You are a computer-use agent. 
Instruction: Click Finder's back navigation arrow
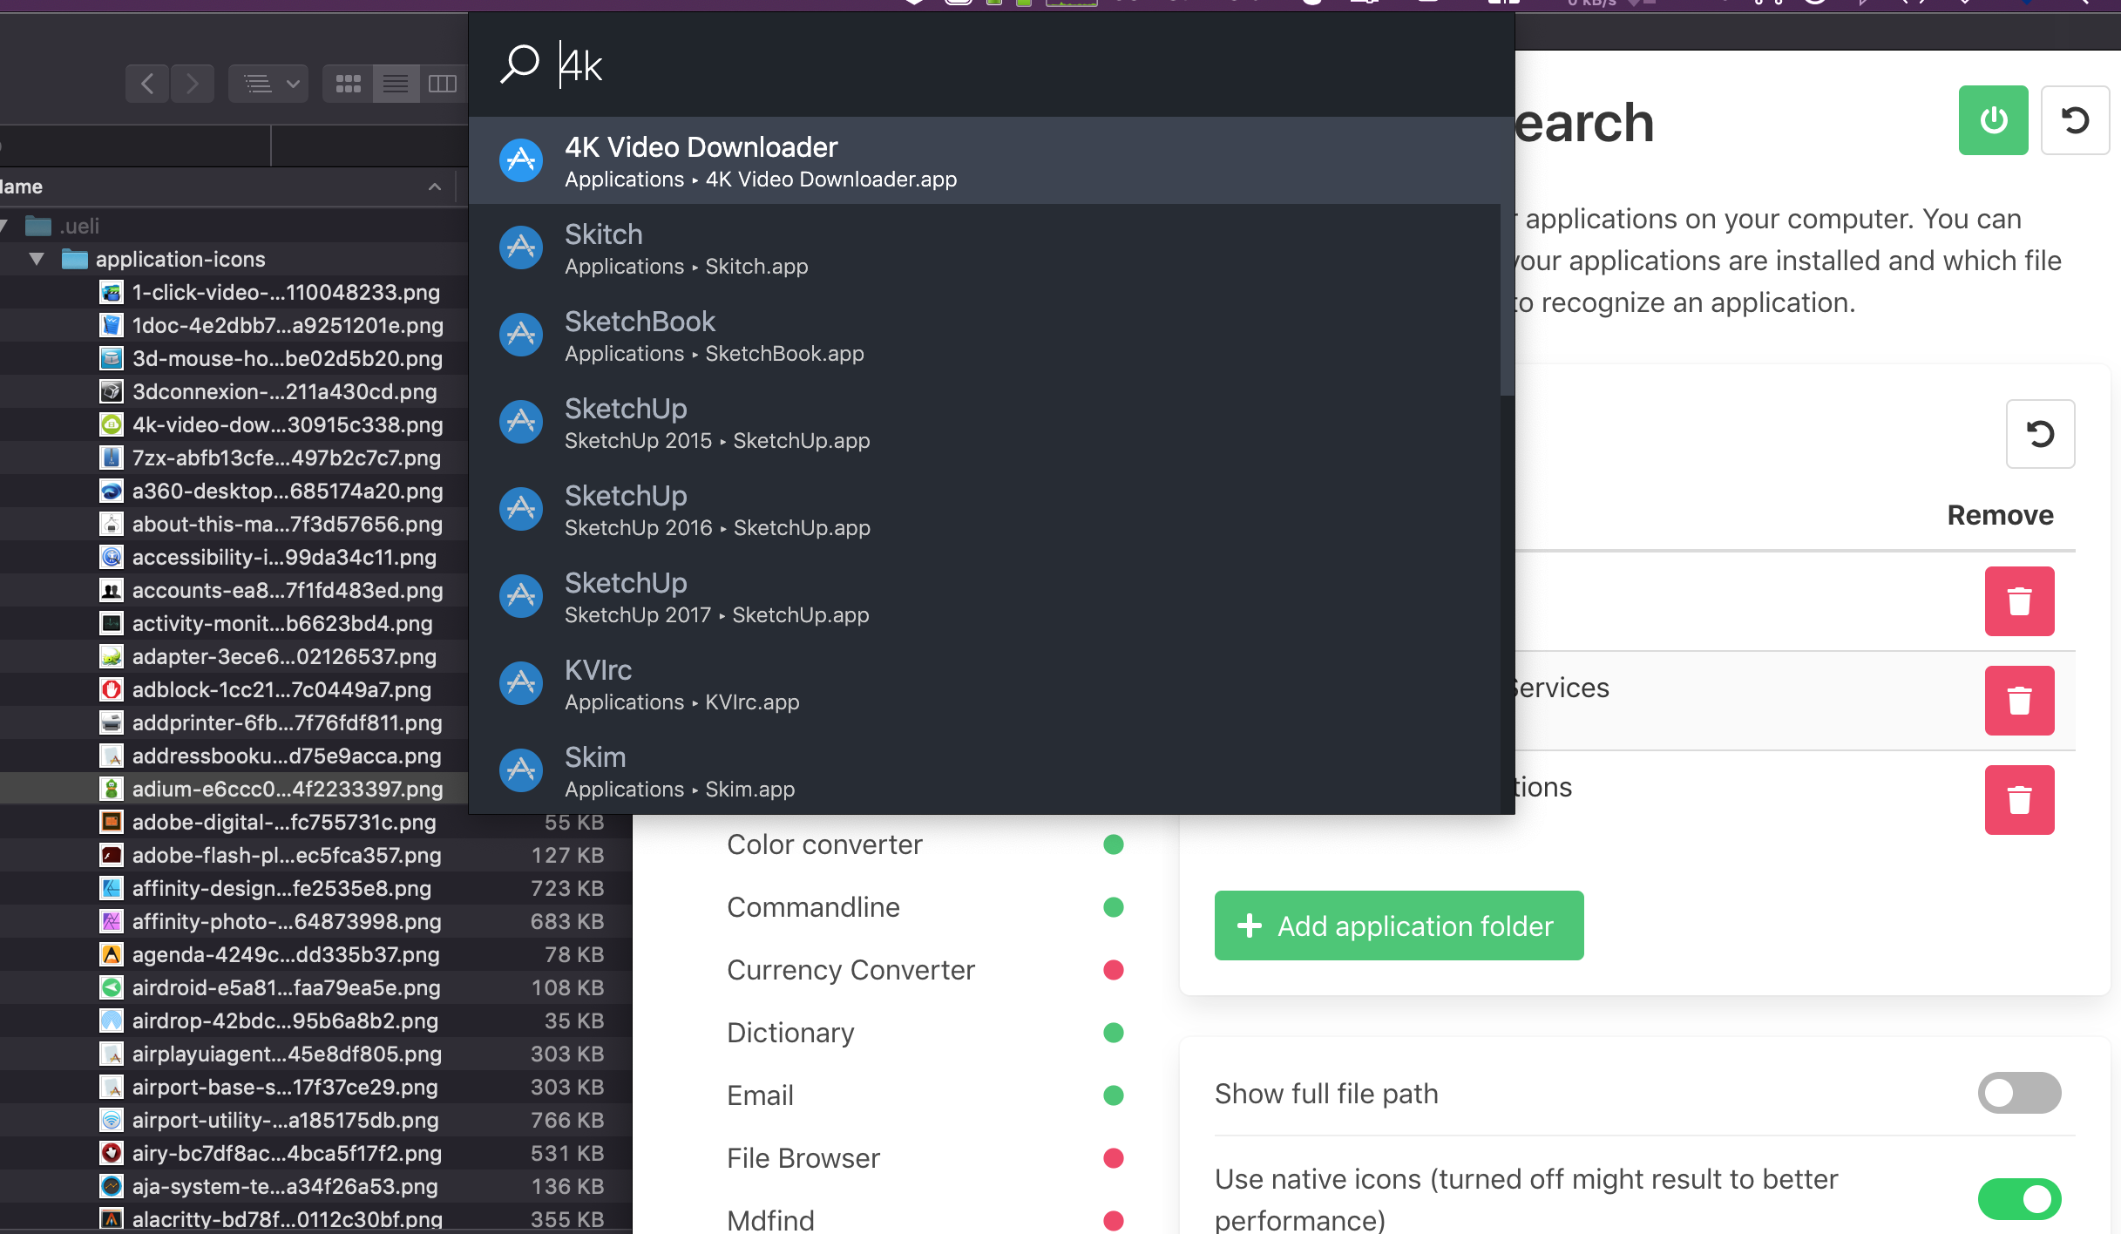click(147, 84)
